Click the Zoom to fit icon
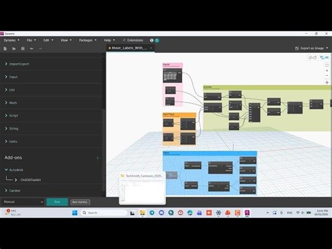Screen dimensions: 332x249 [x=327, y=65]
